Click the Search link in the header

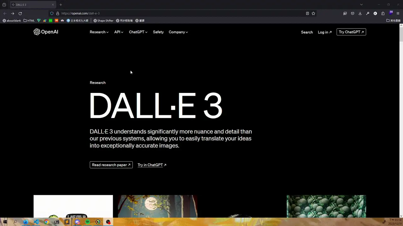click(x=307, y=32)
